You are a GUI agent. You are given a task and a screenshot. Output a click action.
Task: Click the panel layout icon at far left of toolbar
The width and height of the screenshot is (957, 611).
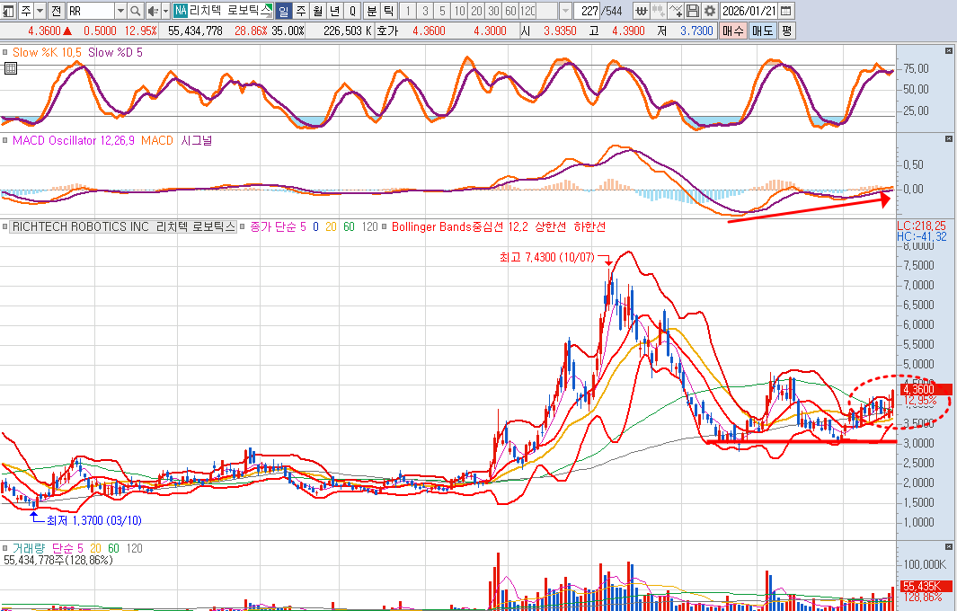(9, 11)
